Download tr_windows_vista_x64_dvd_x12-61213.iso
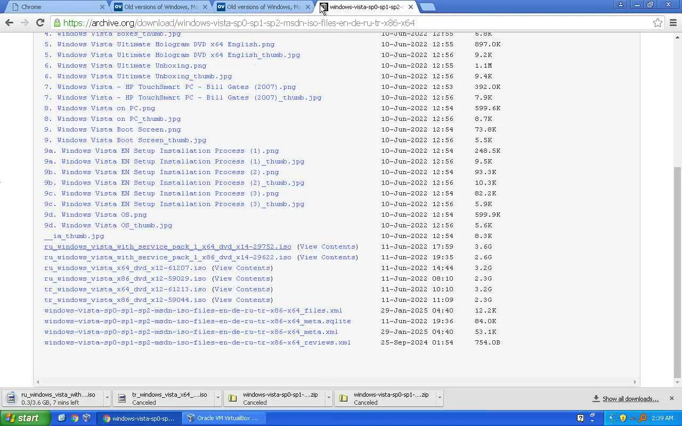This screenshot has height=426, width=682. [125, 289]
